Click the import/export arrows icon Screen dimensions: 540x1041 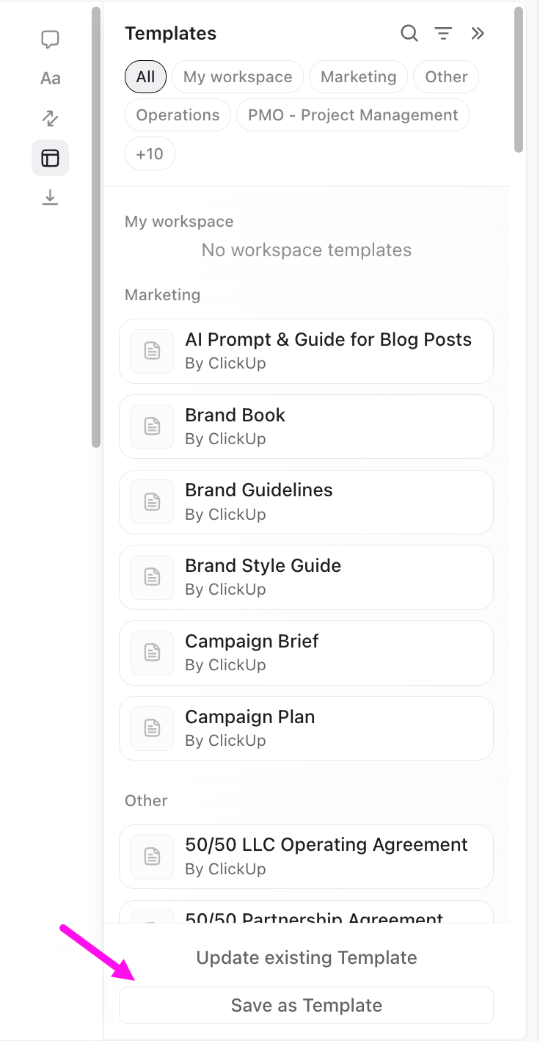[x=50, y=118]
